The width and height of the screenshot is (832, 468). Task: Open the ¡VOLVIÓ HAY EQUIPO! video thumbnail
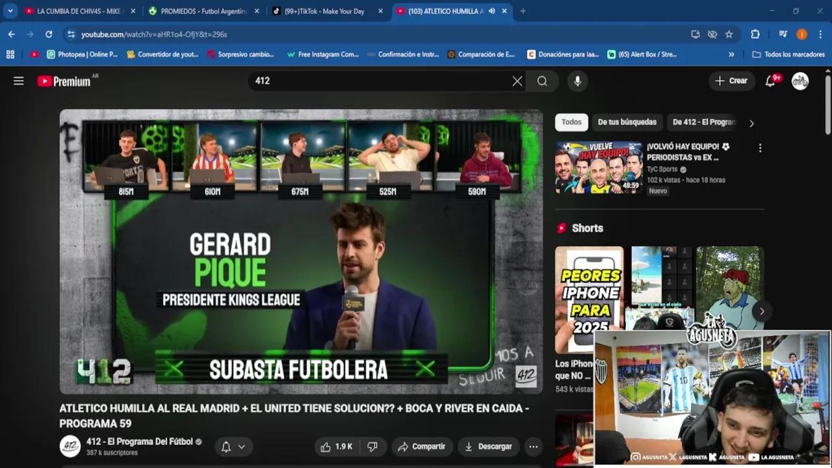click(599, 167)
